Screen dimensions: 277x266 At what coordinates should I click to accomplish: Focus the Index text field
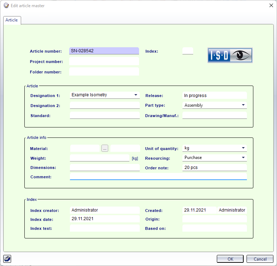105,228
